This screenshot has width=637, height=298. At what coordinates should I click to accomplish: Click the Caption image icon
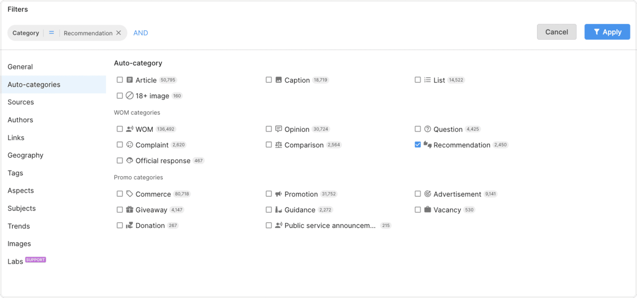279,80
